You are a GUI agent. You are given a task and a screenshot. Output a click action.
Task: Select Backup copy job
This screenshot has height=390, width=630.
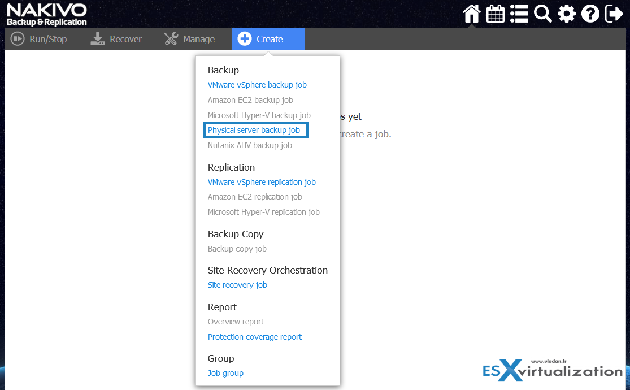coord(237,249)
